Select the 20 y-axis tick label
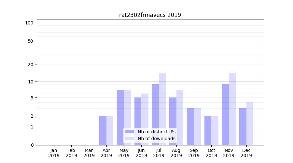The image size is (293, 163). [x=31, y=65]
